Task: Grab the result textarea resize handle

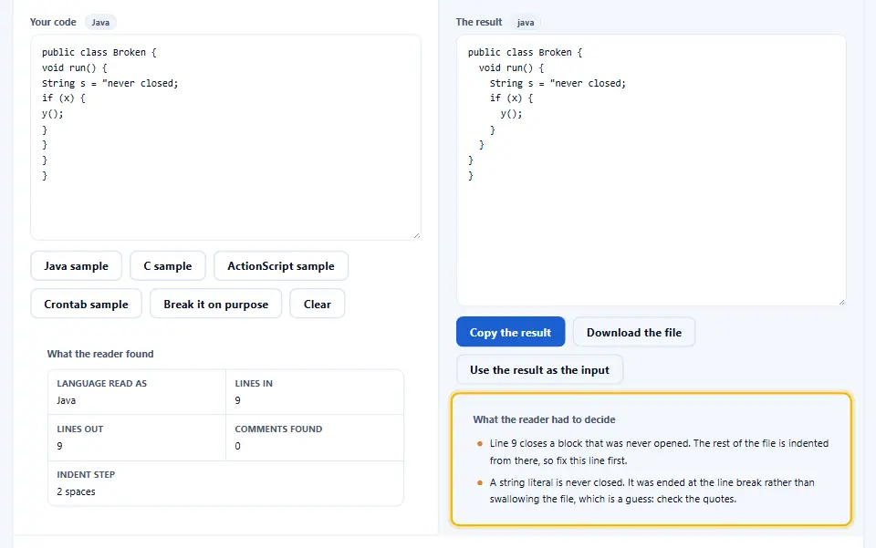Action: pyautogui.click(x=842, y=301)
